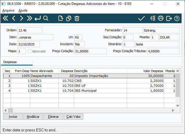
Task: Open the Arquivo menu
Action: [x=8, y=10]
